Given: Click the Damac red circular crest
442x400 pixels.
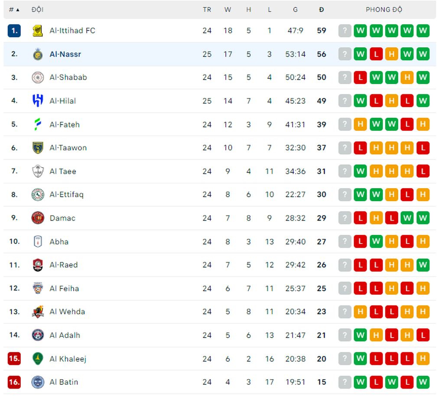Looking at the screenshot, I should (x=38, y=218).
